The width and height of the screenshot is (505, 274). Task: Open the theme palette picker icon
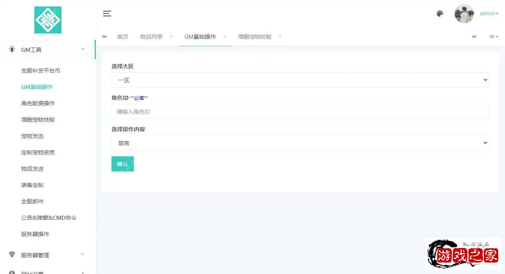(x=439, y=13)
